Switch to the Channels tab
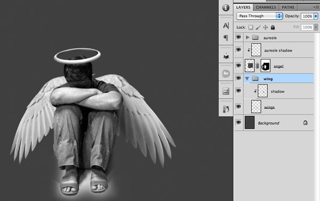The height and width of the screenshot is (201, 320). click(266, 7)
